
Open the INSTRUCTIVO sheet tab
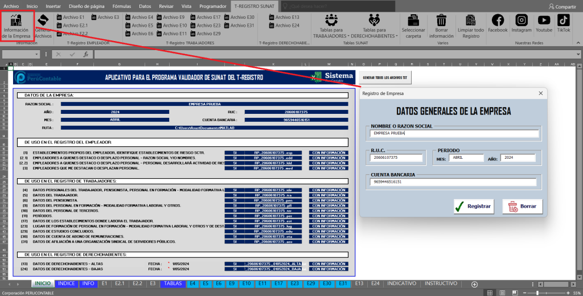click(x=441, y=283)
